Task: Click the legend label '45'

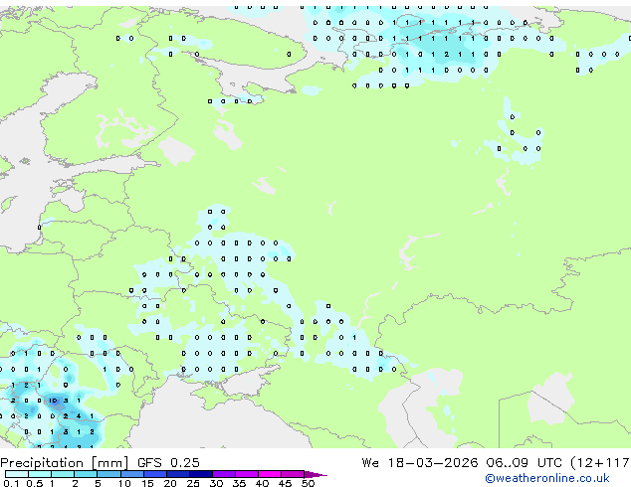Action: (285, 483)
